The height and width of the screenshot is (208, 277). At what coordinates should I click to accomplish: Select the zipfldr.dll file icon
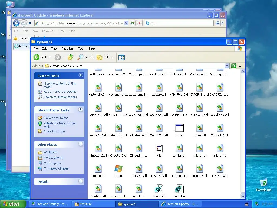pyautogui.click(x=139, y=189)
